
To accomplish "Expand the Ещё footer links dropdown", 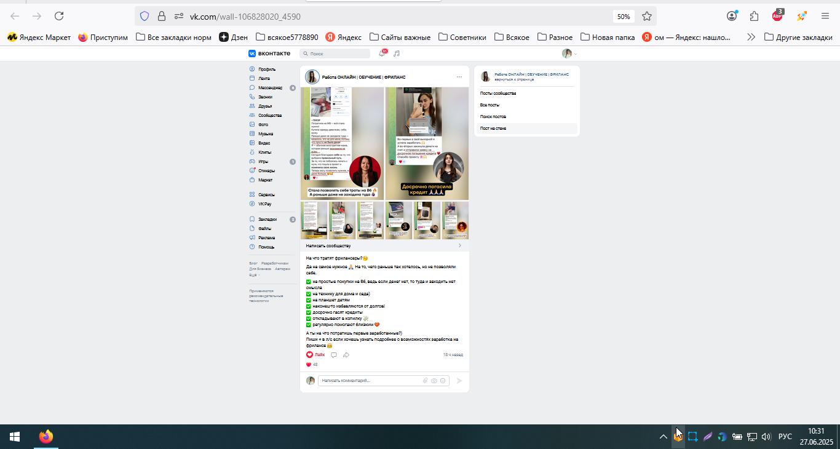I will [254, 275].
